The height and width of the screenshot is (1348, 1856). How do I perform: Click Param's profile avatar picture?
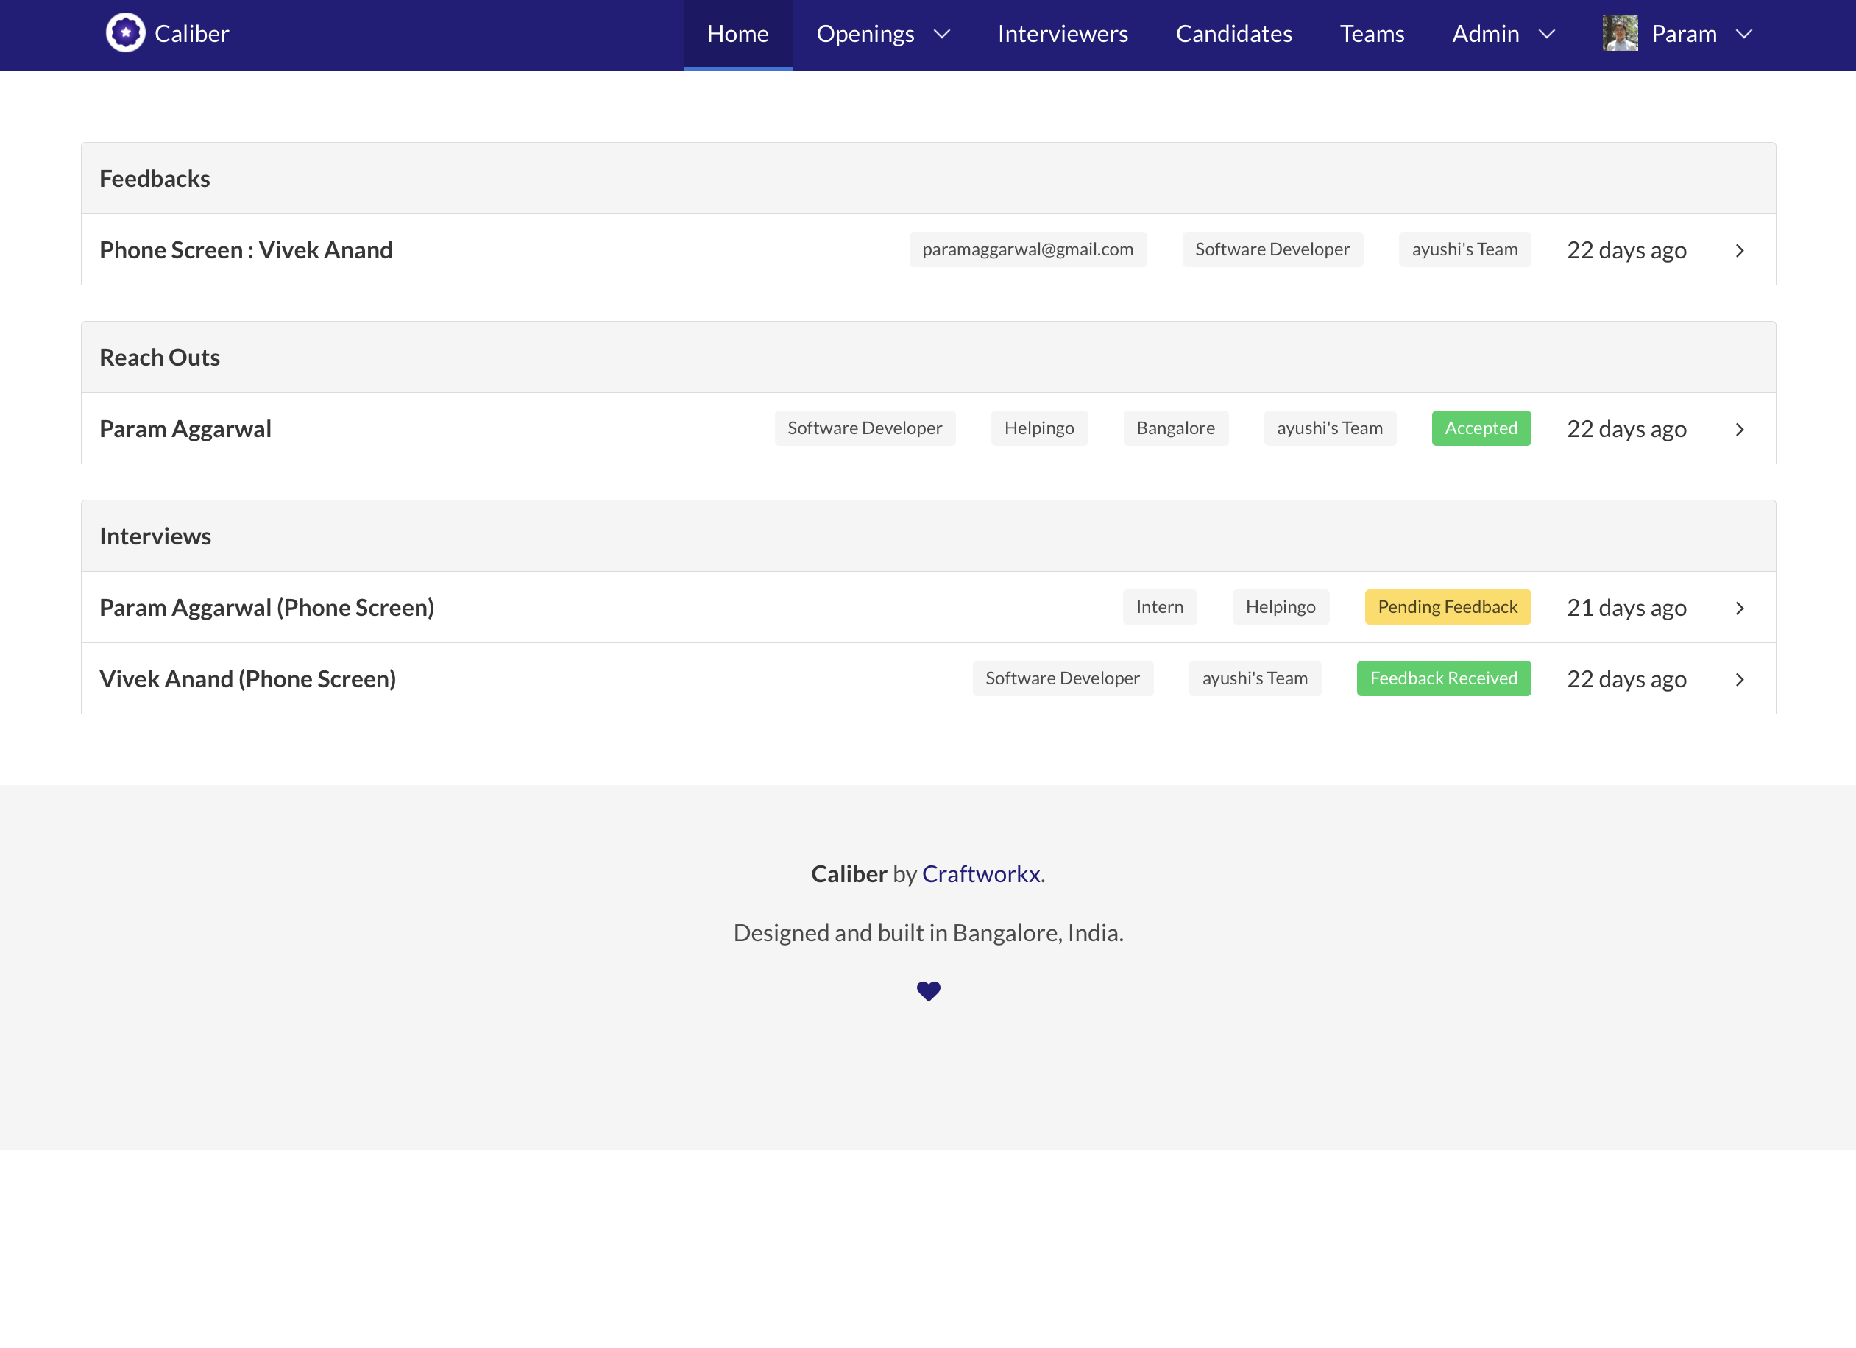[1620, 34]
